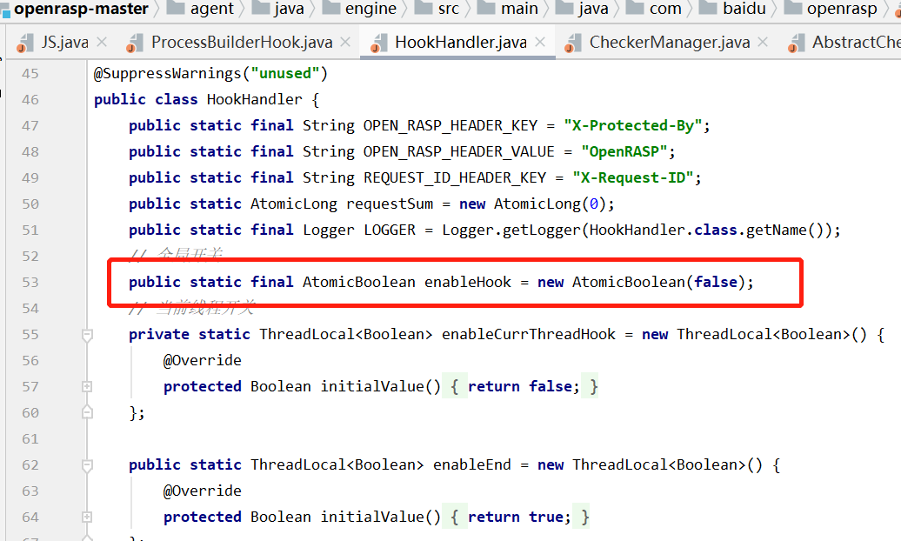Image resolution: width=901 pixels, height=541 pixels.
Task: Switch to the ProcessBuilderHook.java tab
Action: tap(242, 42)
